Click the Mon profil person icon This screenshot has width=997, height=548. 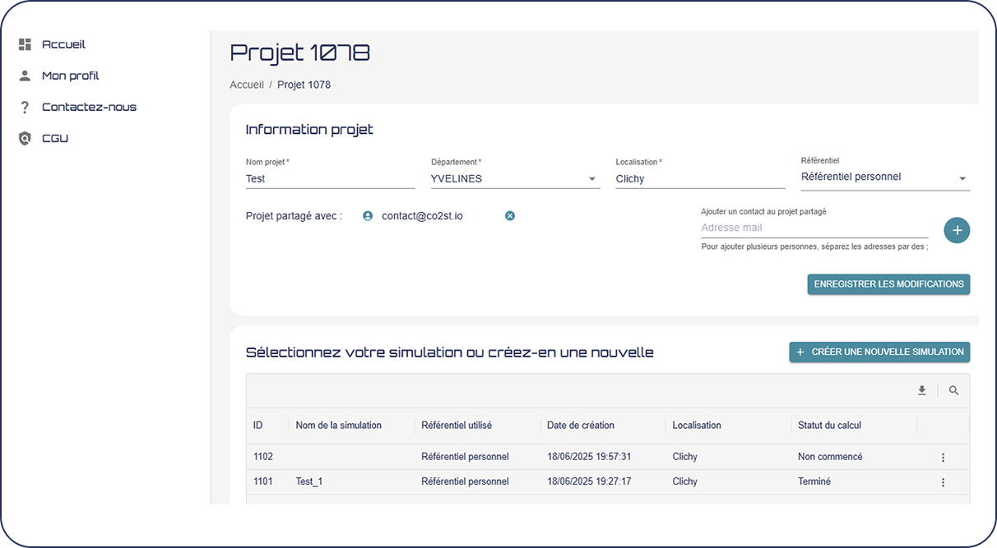(25, 76)
